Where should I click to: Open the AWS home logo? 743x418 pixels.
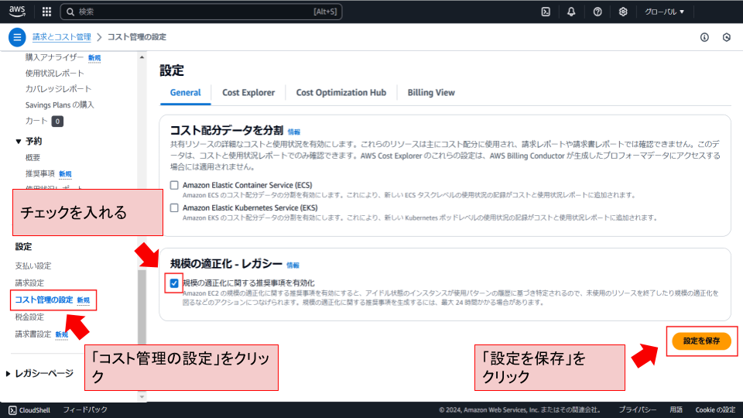click(17, 12)
